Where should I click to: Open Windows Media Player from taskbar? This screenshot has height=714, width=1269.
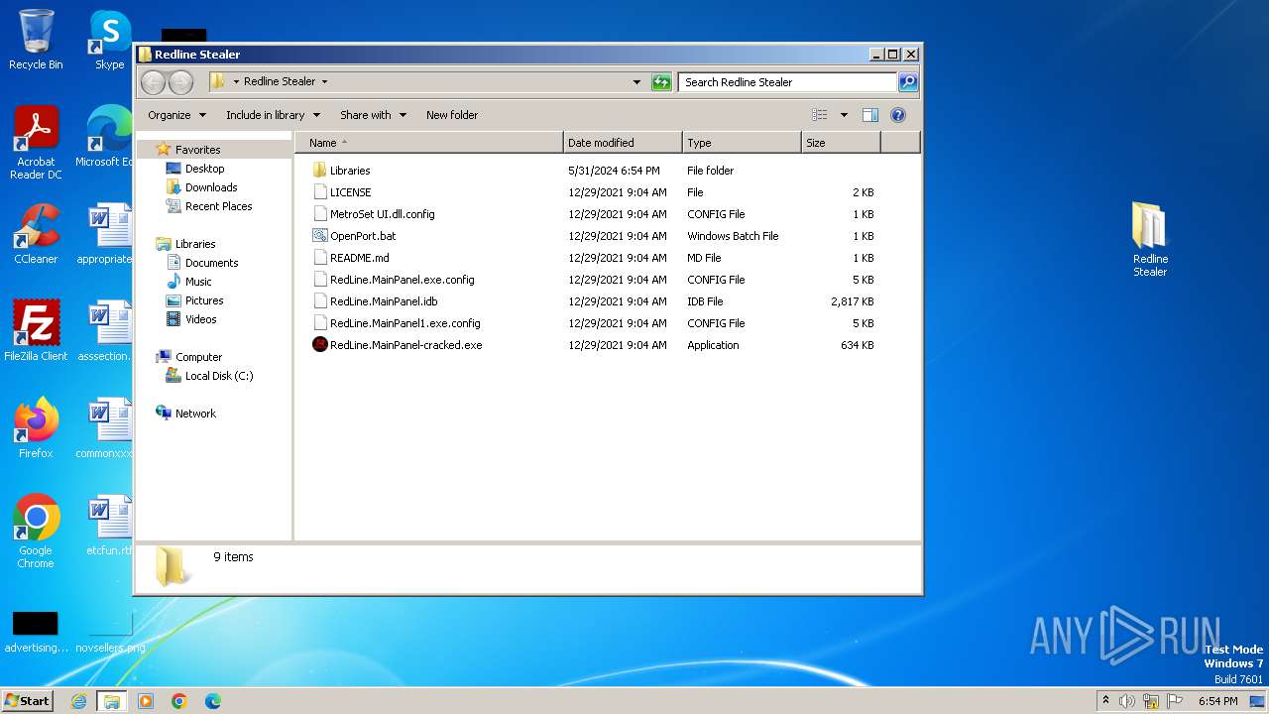[146, 701]
